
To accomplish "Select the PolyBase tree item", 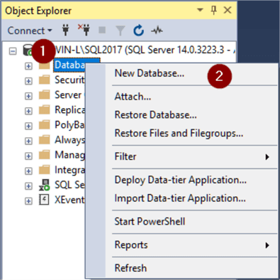I will [x=69, y=125].
